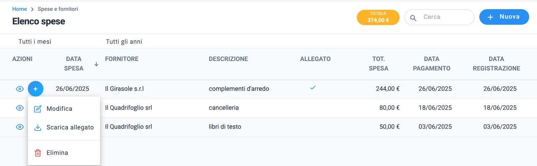
Task: Go to the Home breadcrumb link
Action: click(20, 9)
